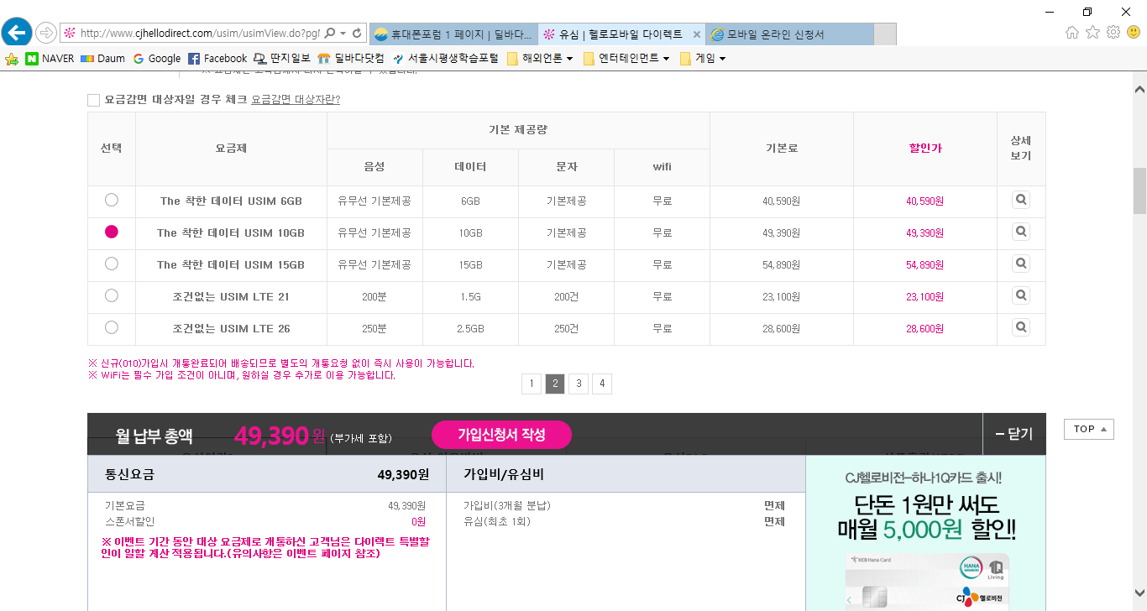Open detail magnifier for USIM 15GB plan
The image size is (1147, 611).
(x=1020, y=264)
